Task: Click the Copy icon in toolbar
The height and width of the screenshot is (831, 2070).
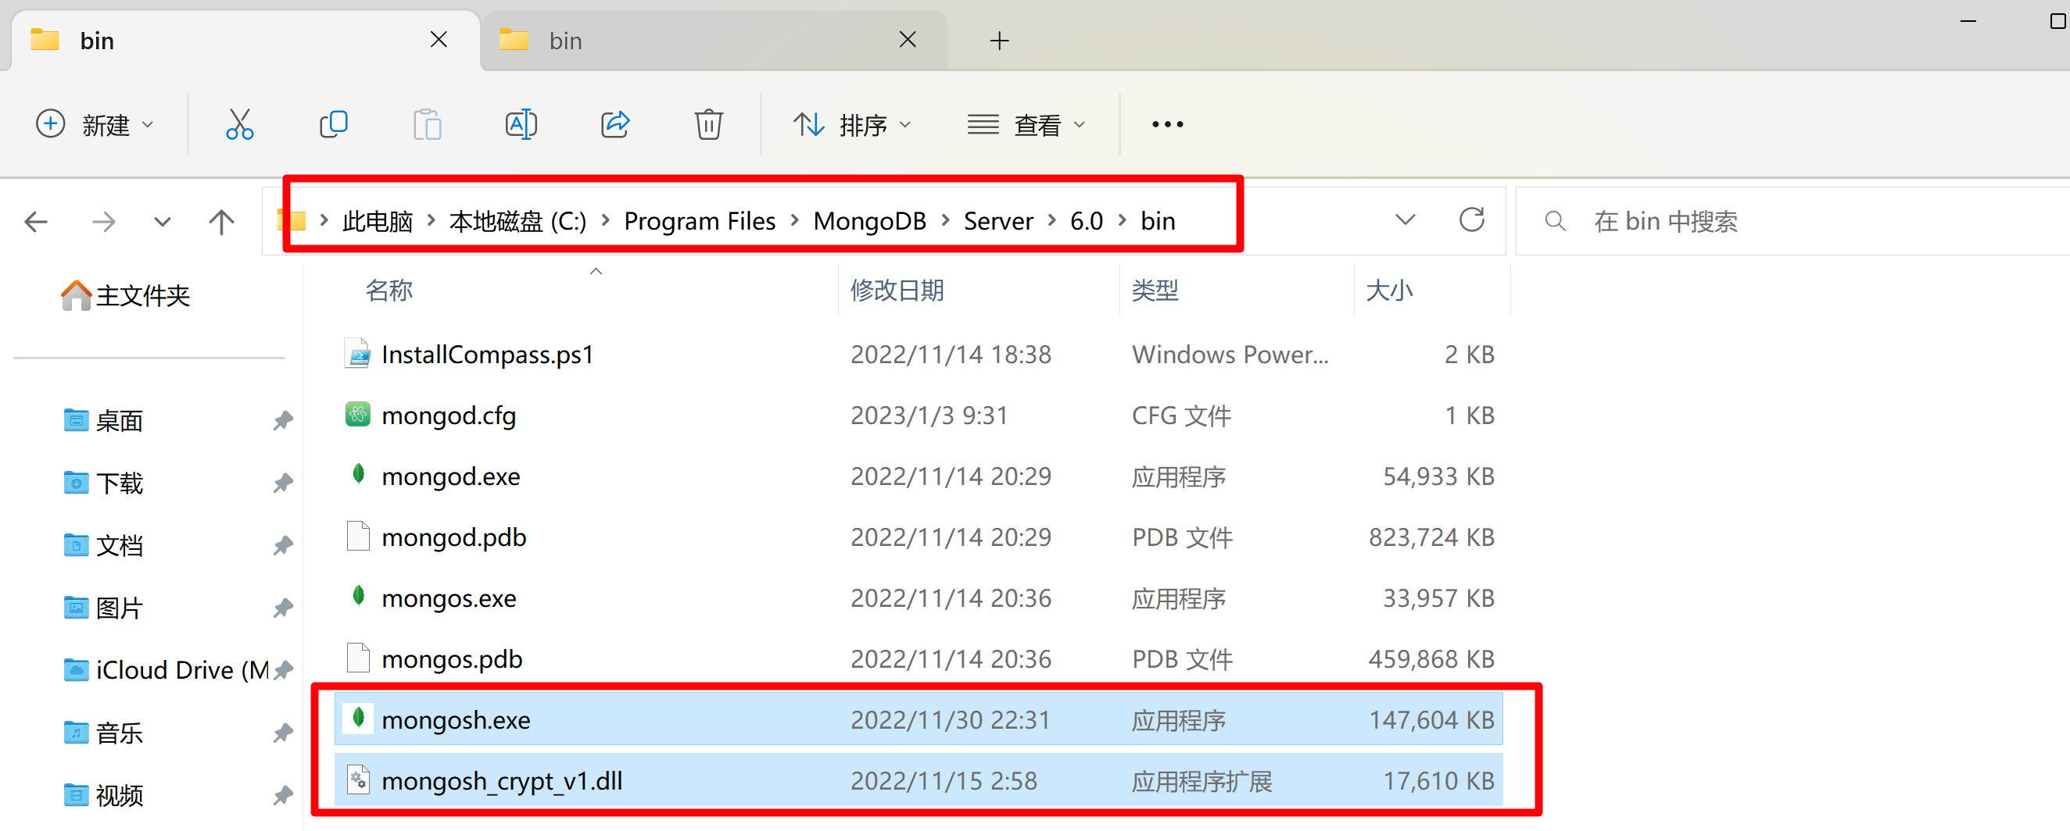Action: [334, 124]
